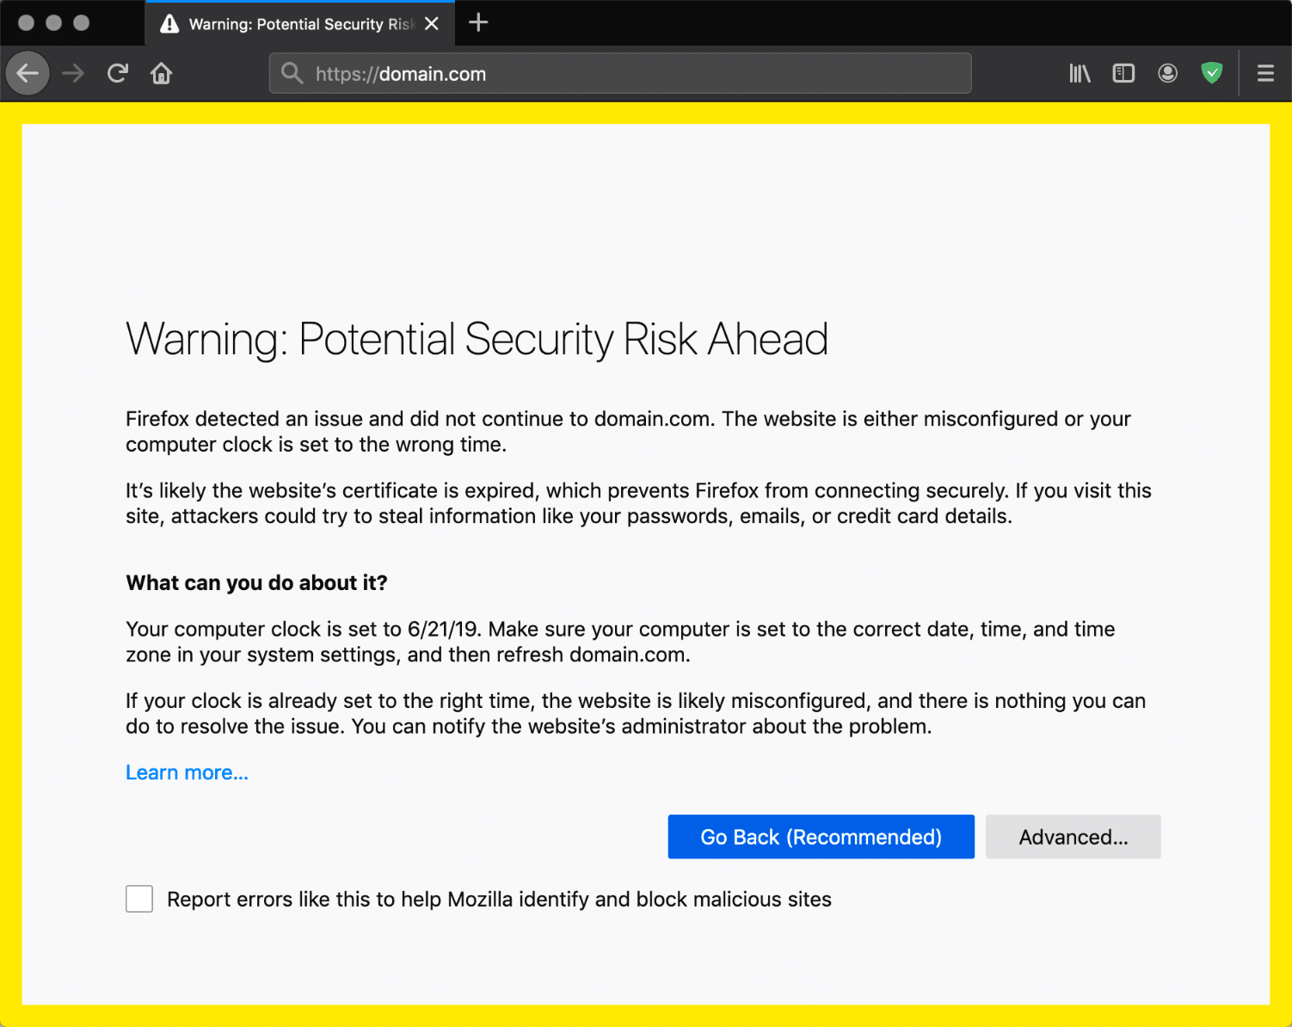Screen dimensions: 1292x1027
Task: Click the forward navigation arrow
Action: [x=72, y=73]
